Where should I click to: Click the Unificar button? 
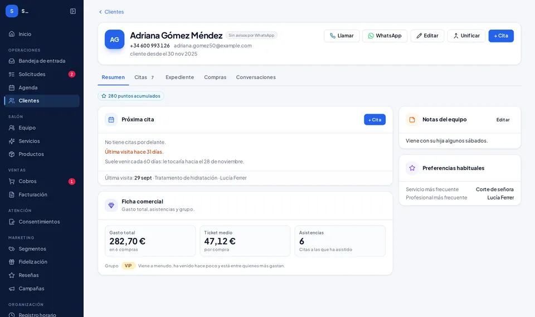coord(466,36)
